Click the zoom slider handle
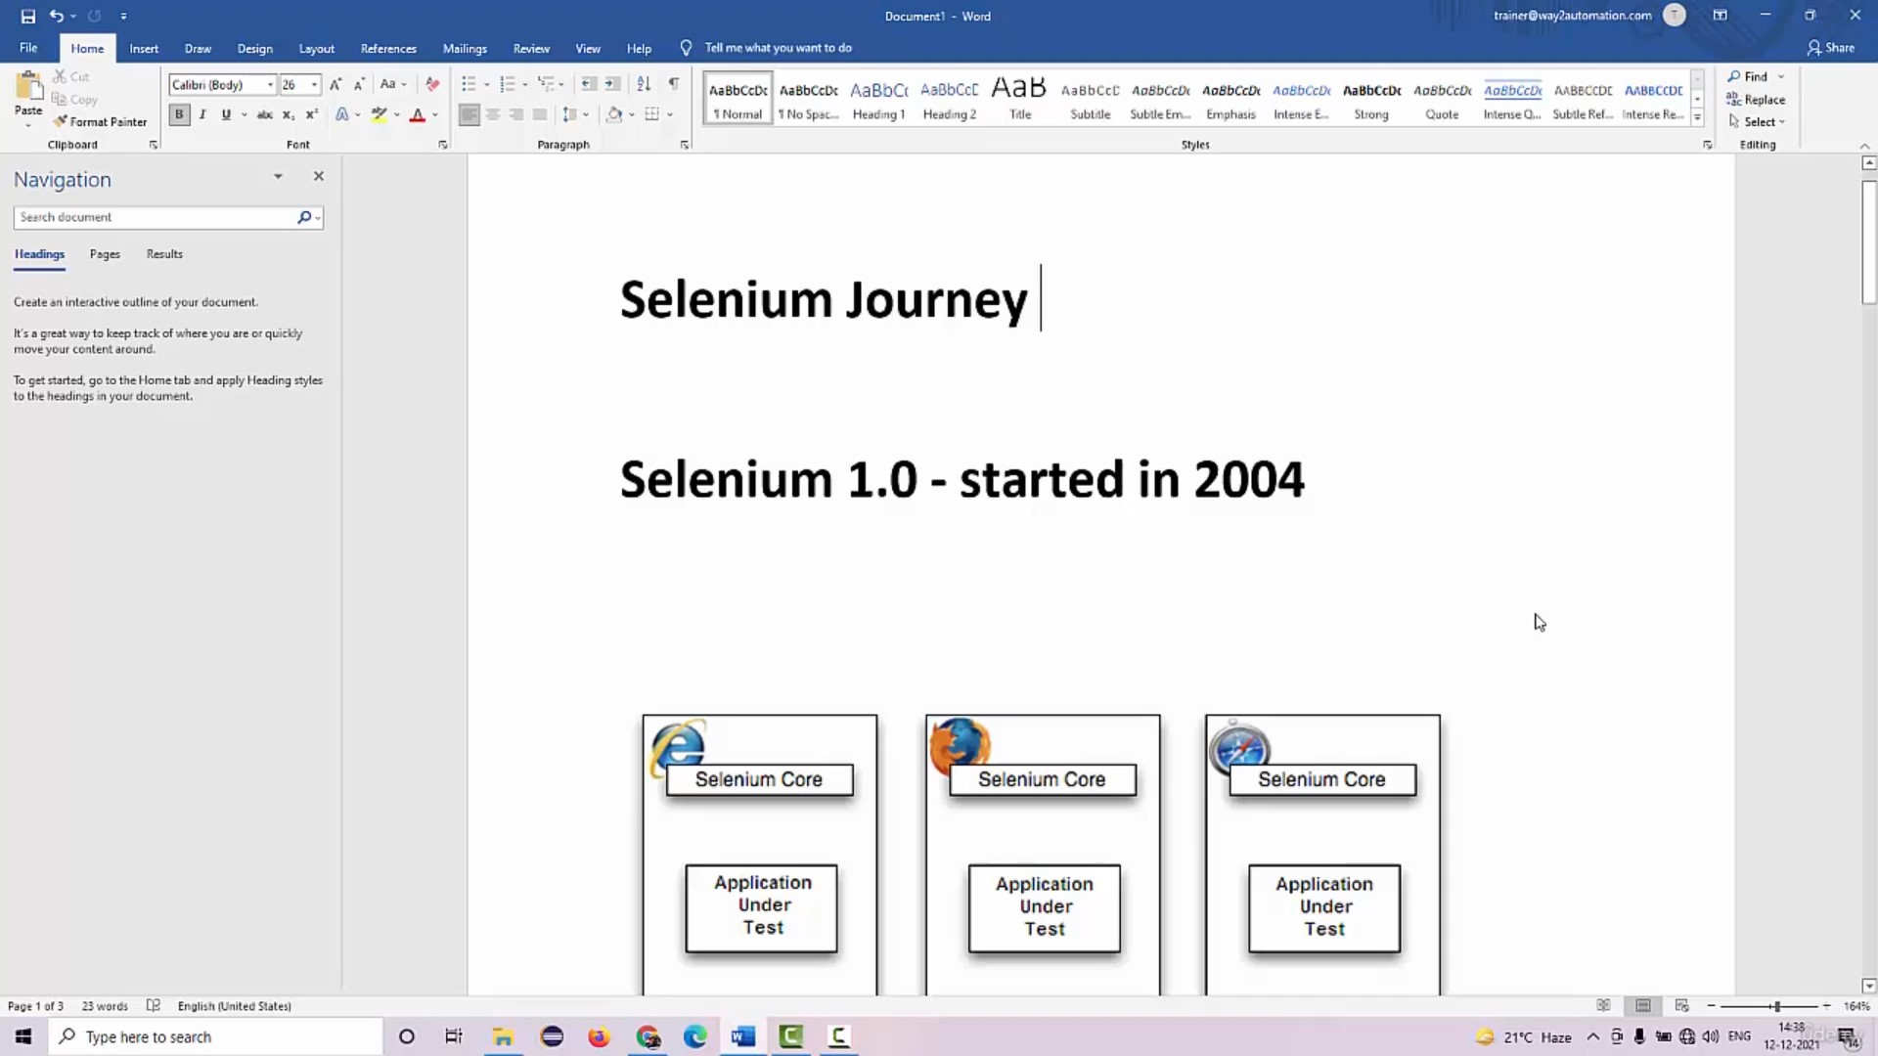The height and width of the screenshot is (1056, 1878). (x=1776, y=1005)
